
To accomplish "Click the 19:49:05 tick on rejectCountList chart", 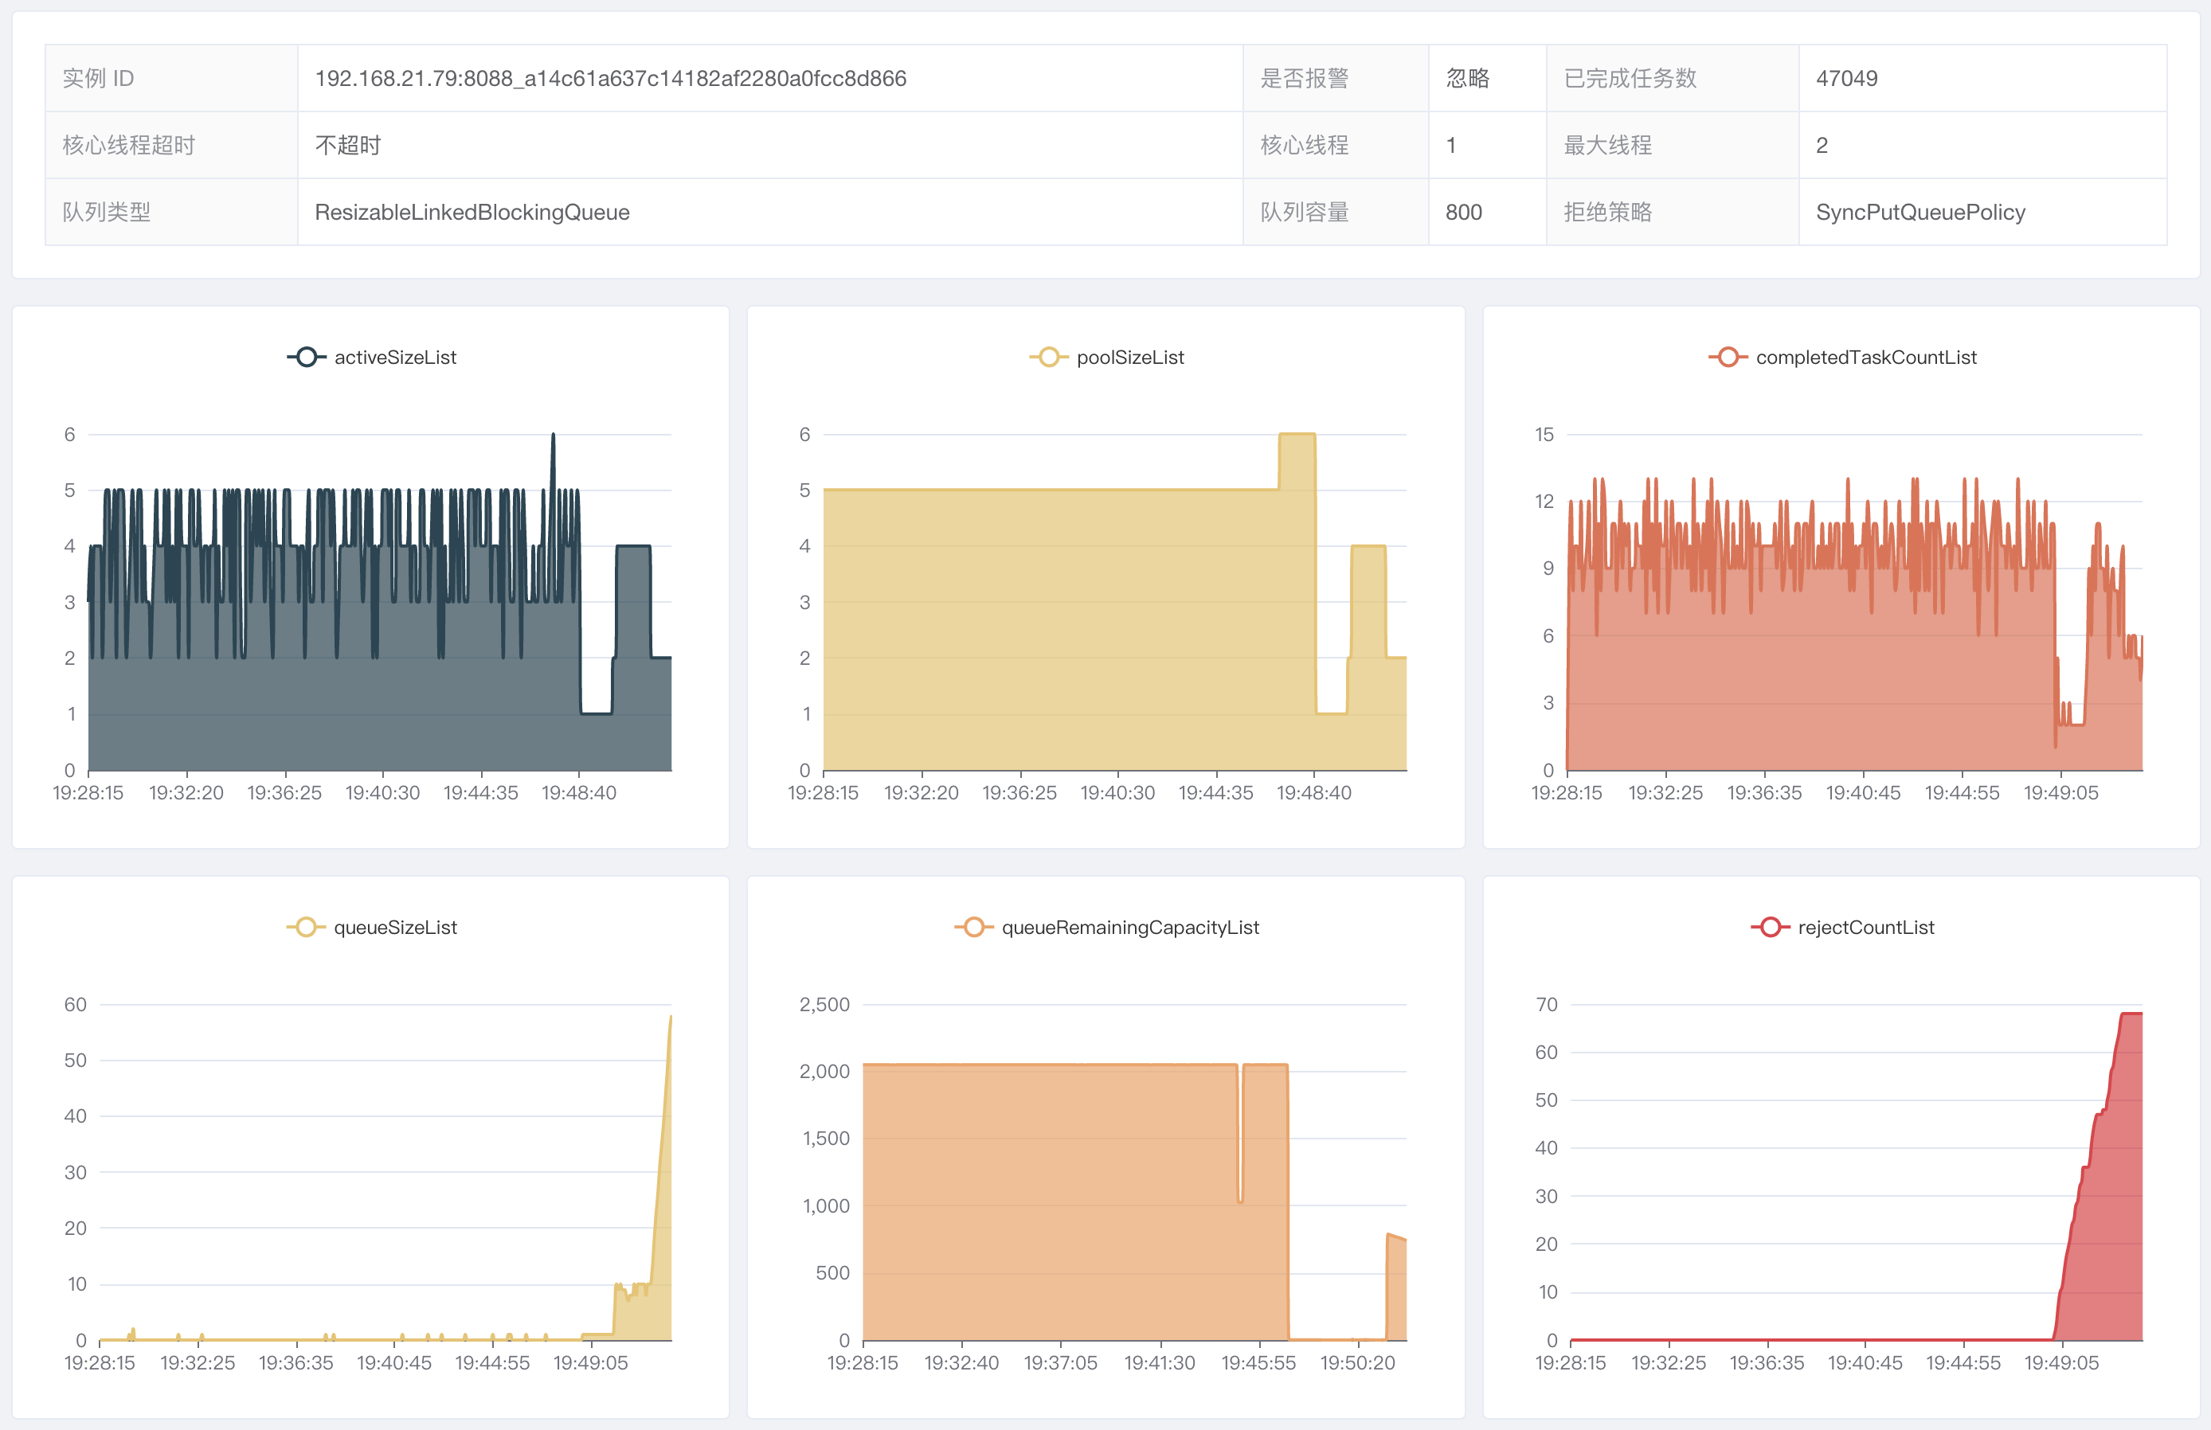I will (2061, 1363).
